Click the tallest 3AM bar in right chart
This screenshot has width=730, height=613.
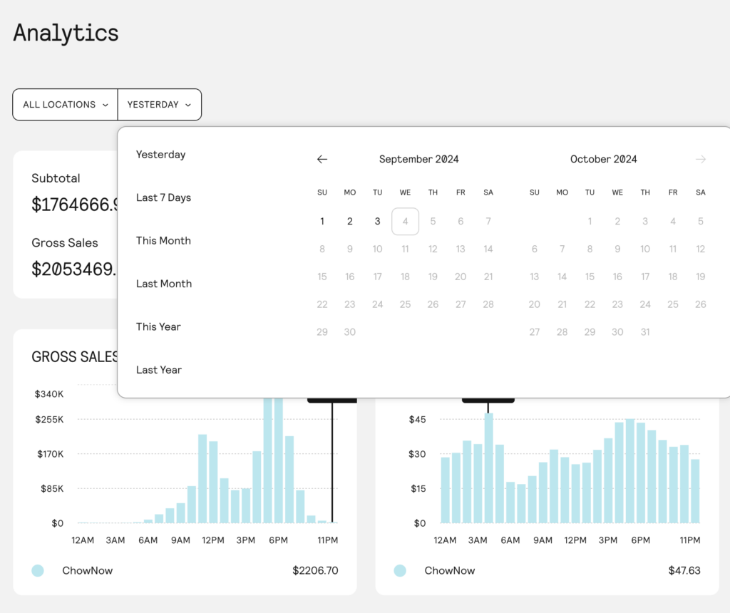tap(488, 467)
